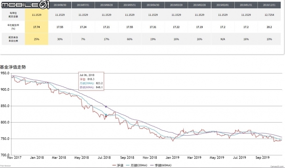Select the 17.22 yield cell
Screen dimensions: 285x168
pos(176,27)
